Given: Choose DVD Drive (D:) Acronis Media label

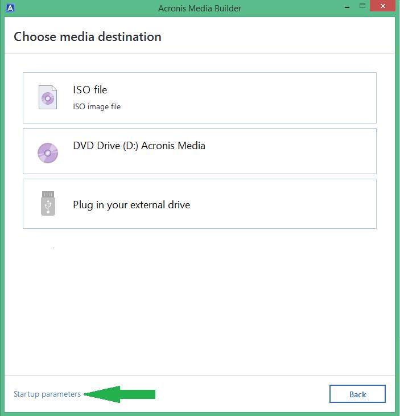Looking at the screenshot, I should (x=139, y=146).
